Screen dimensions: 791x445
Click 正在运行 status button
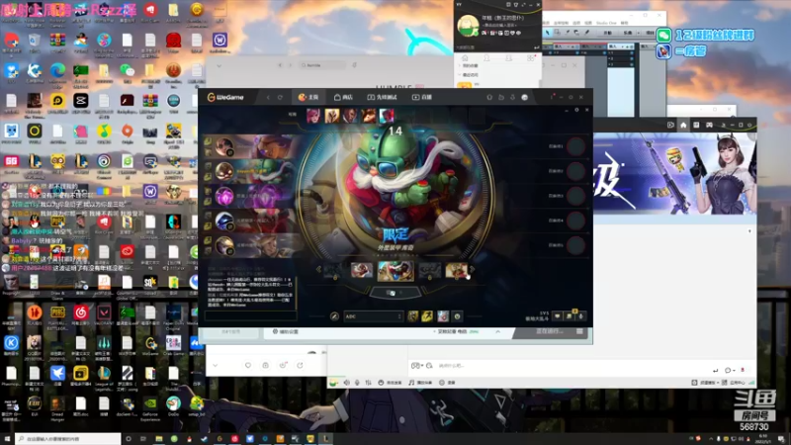pos(550,331)
